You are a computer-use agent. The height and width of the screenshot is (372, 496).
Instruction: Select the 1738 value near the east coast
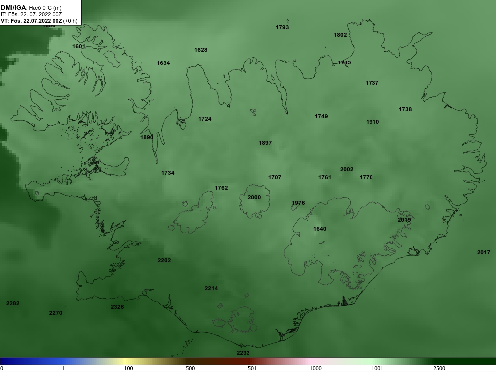tap(405, 109)
